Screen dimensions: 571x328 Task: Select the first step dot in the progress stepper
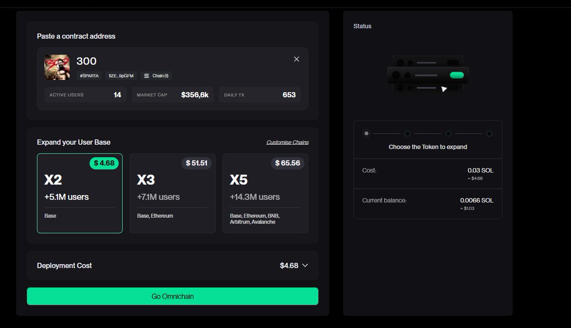tap(366, 134)
